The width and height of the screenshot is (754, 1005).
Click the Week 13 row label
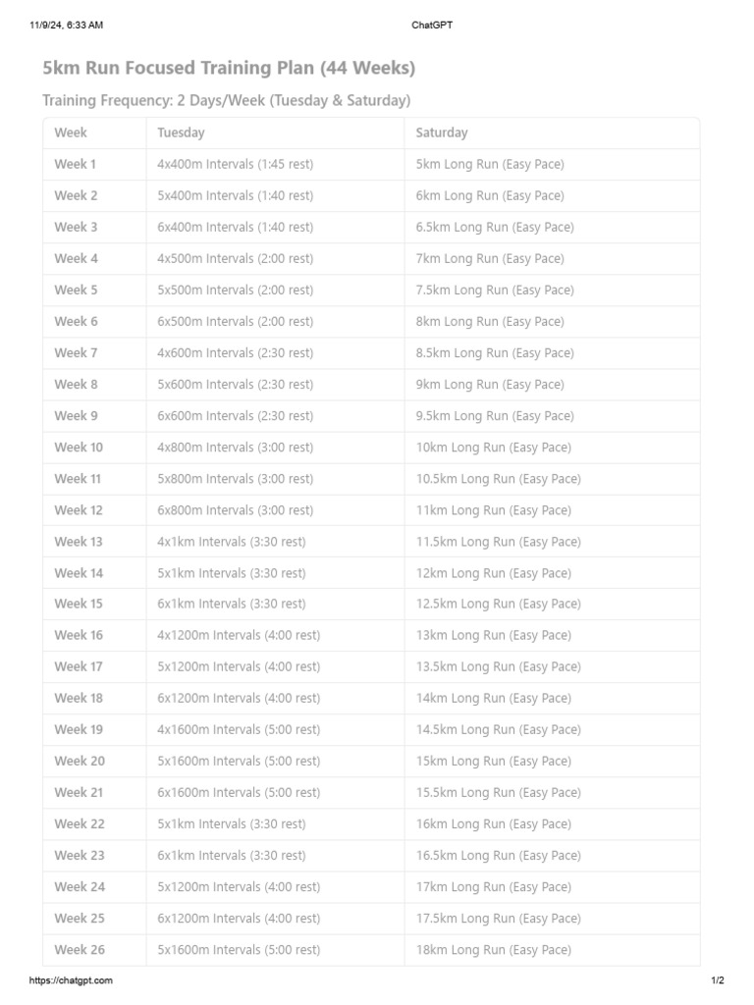coord(79,541)
